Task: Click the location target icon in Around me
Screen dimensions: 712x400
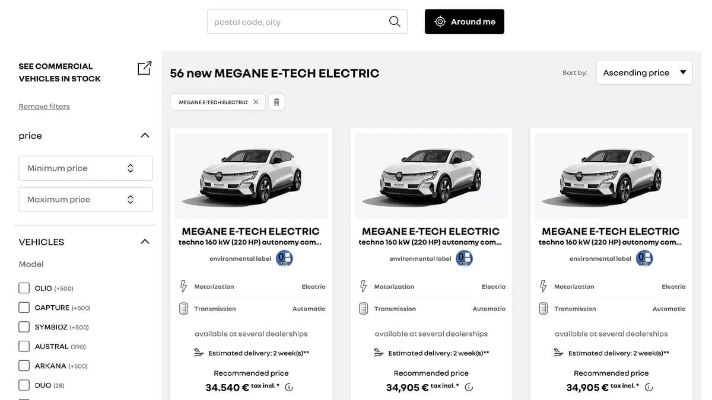Action: (439, 21)
